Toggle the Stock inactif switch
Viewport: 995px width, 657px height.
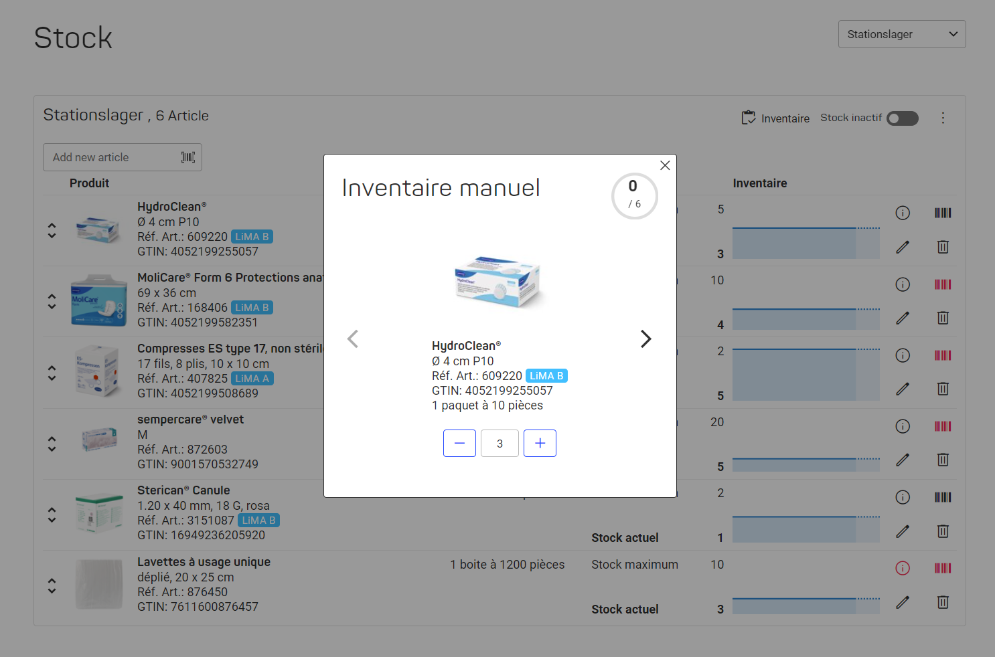pyautogui.click(x=903, y=118)
